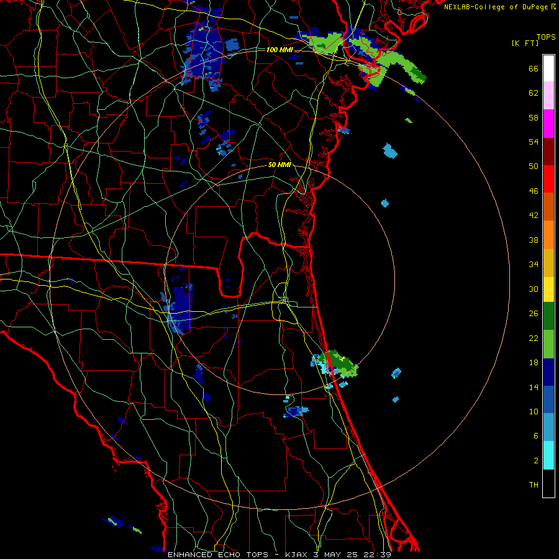The image size is (559, 559).
Task: Click the '14' legend value
Action: [x=534, y=388]
